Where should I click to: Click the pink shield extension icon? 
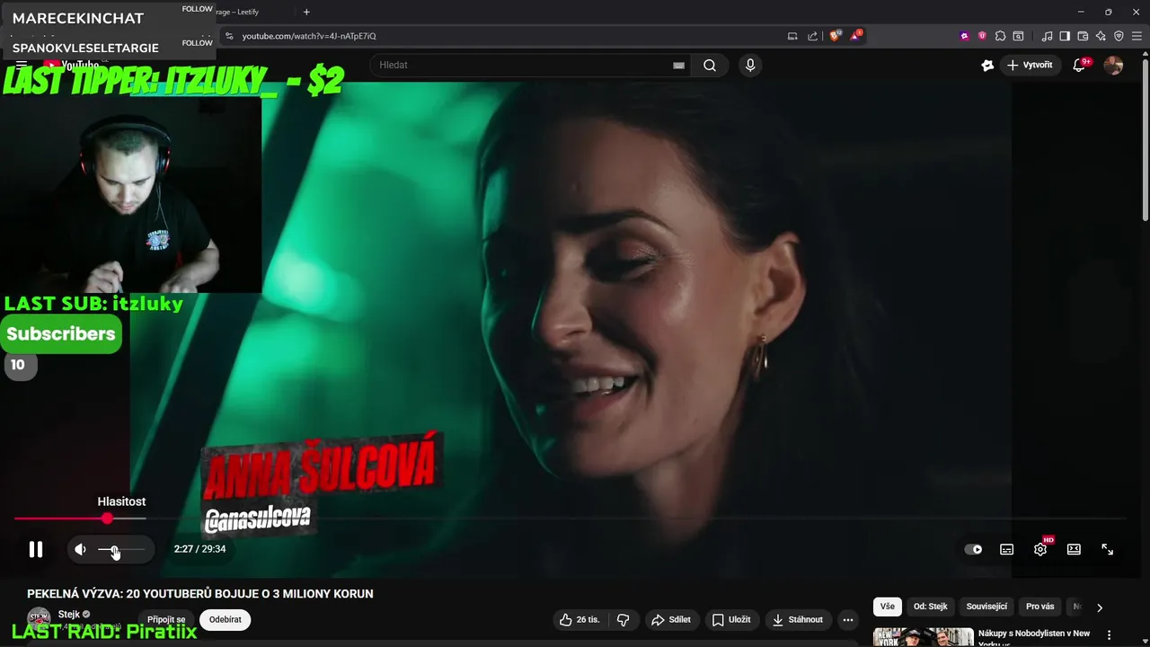(982, 36)
